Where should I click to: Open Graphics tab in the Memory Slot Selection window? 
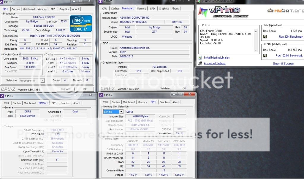164,102
